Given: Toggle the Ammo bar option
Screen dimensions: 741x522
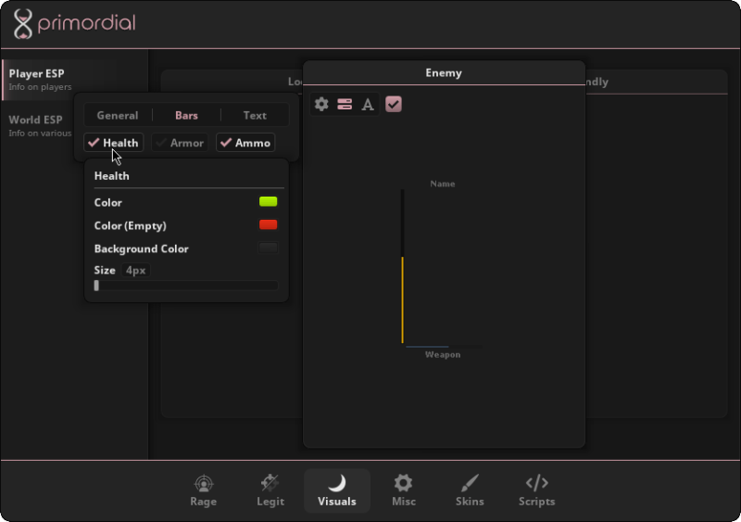Looking at the screenshot, I should pos(245,143).
